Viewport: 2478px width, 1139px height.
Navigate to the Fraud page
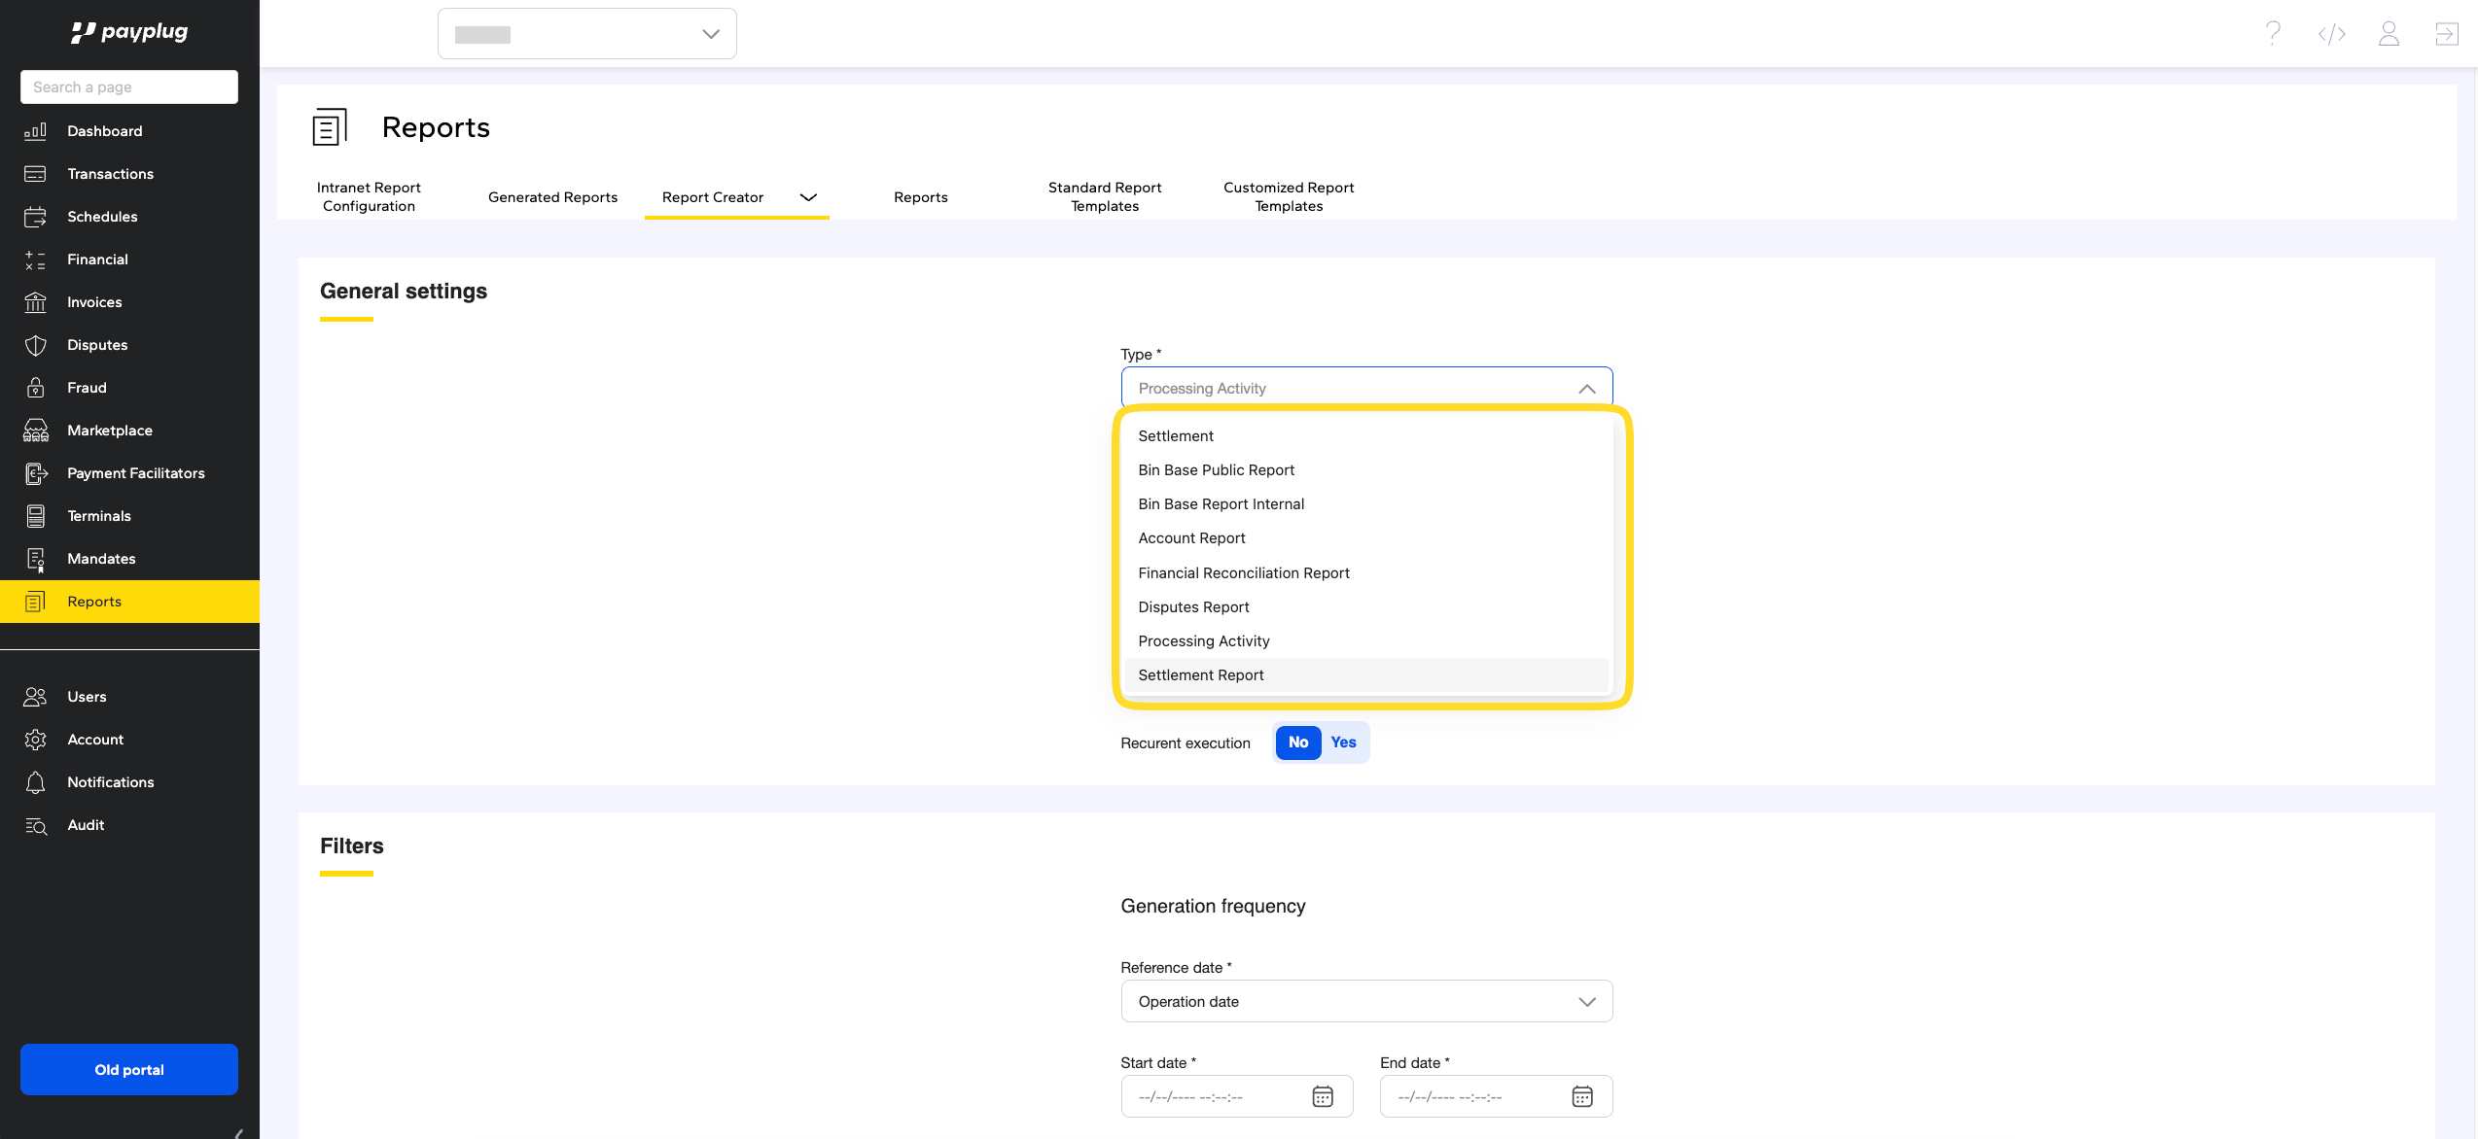click(x=87, y=388)
